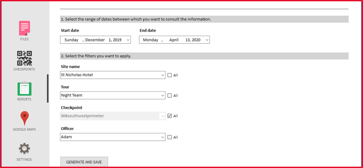Enable the All checkbox next to Tour

coord(169,95)
